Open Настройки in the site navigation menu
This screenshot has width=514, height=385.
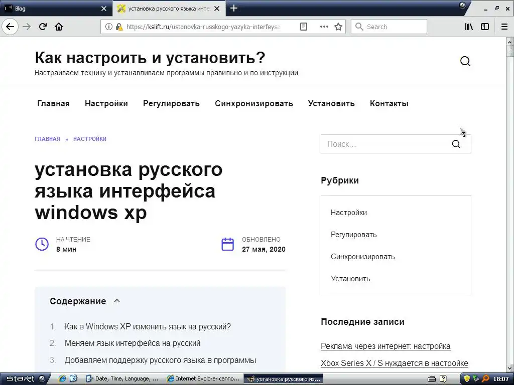[x=106, y=103]
